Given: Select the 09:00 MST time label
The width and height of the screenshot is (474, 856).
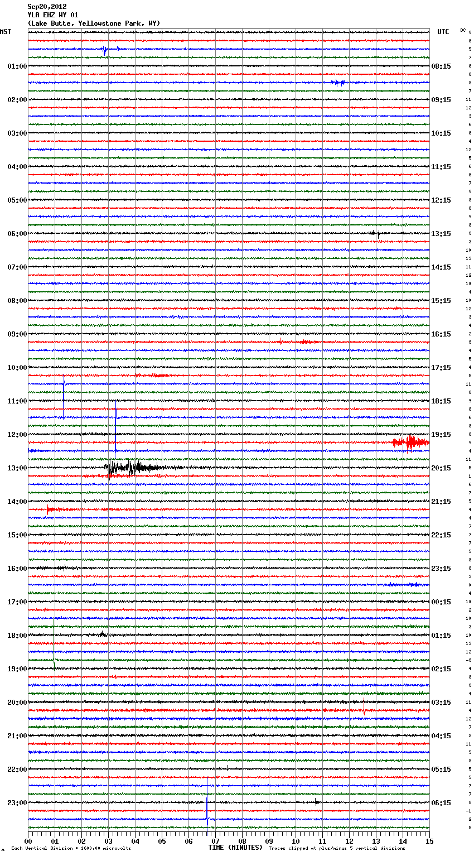Looking at the screenshot, I should (17, 334).
